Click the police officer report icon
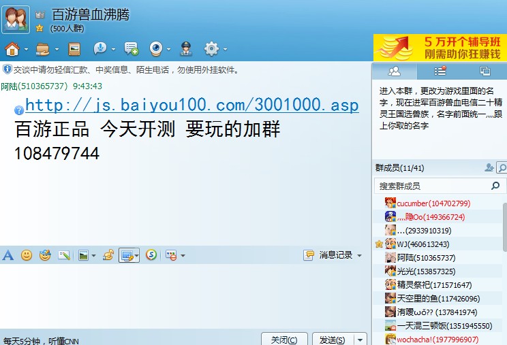The height and width of the screenshot is (345, 507). 185,49
